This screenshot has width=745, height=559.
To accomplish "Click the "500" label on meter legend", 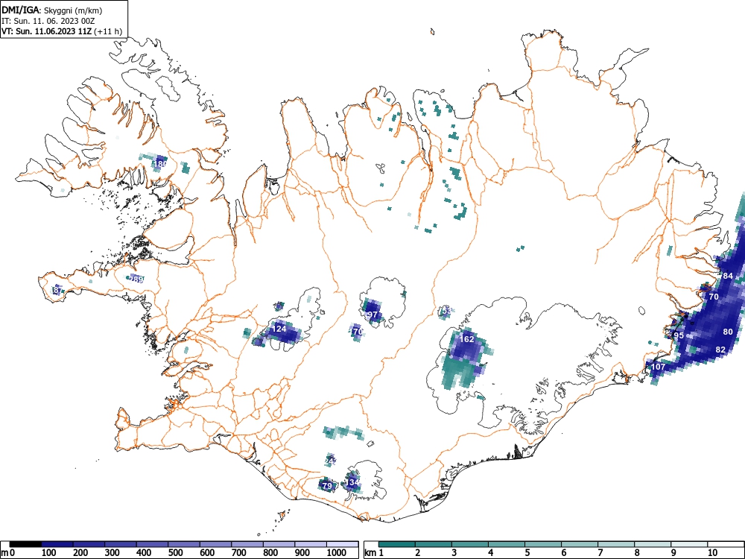I will [x=176, y=553].
